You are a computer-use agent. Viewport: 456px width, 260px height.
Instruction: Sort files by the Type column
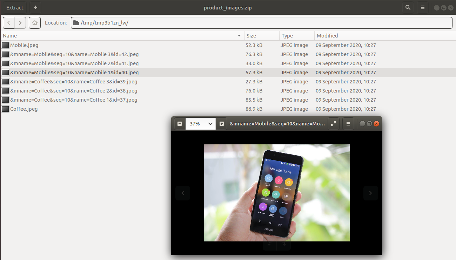(297, 36)
